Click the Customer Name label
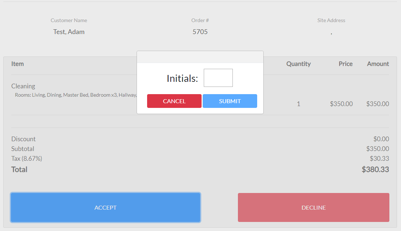Viewport: 401px width, 231px height. click(69, 20)
